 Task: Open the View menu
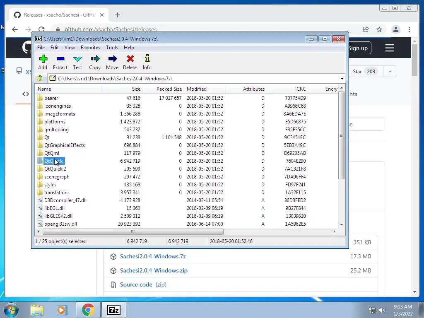70,48
